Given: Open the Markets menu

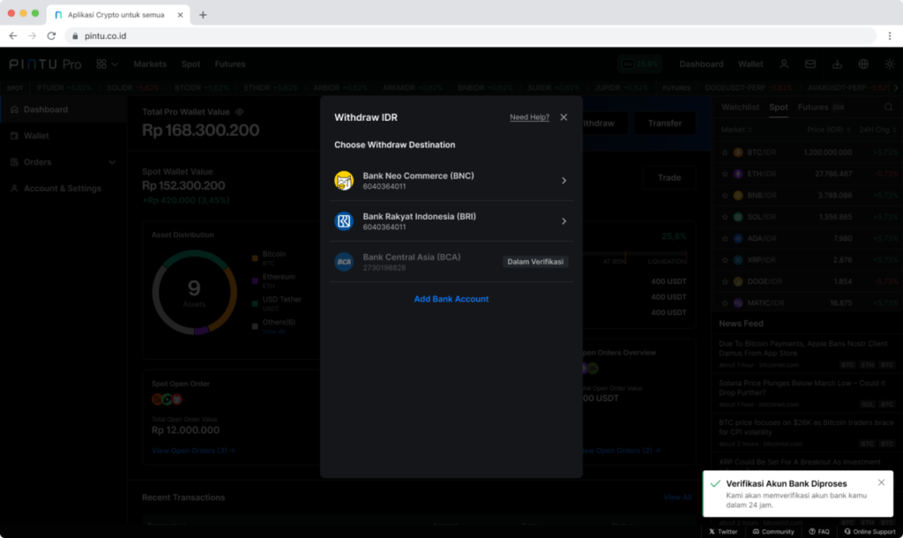Looking at the screenshot, I should [x=150, y=64].
